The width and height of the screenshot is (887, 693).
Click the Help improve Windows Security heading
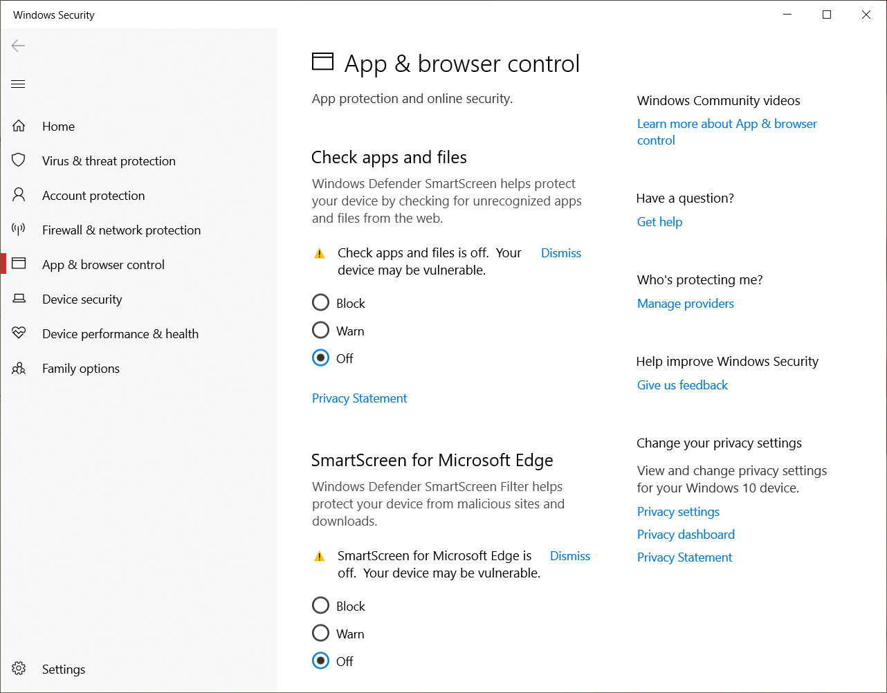click(x=727, y=362)
